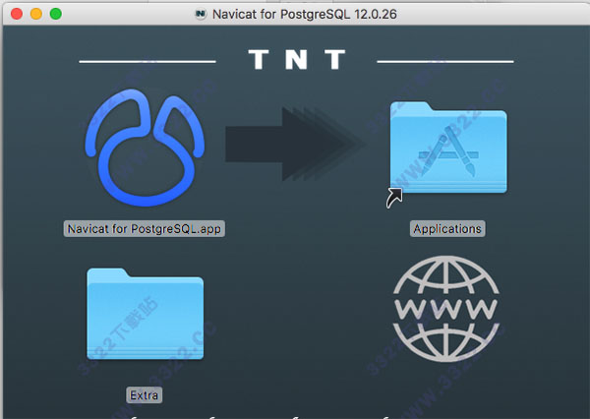Minimize the window with yellow button

pos(36,14)
